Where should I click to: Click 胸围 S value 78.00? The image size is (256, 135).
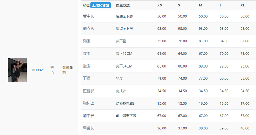[x=182, y=41]
